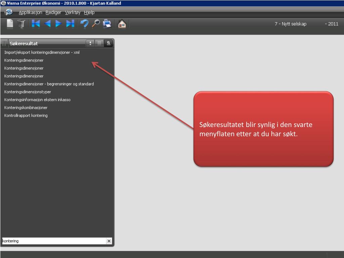
Task: Clear the search field with X button
Action: pyautogui.click(x=109, y=241)
